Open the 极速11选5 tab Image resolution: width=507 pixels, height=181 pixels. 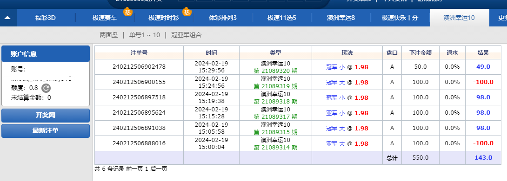(281, 18)
